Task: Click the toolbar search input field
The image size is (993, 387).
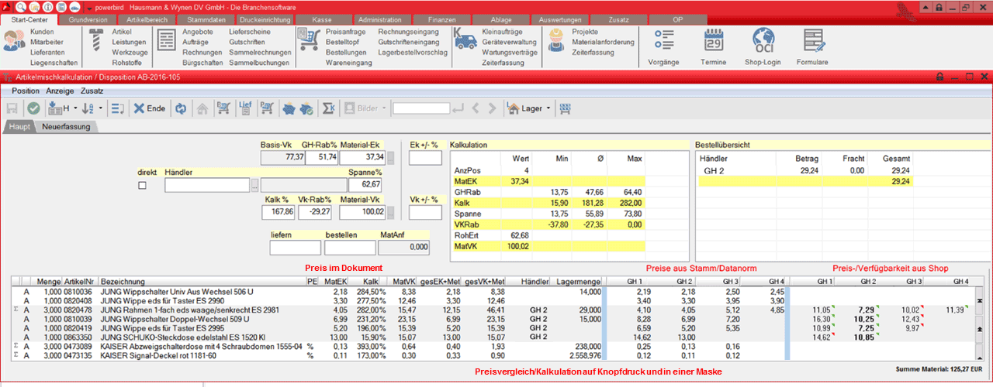Action: pos(421,108)
